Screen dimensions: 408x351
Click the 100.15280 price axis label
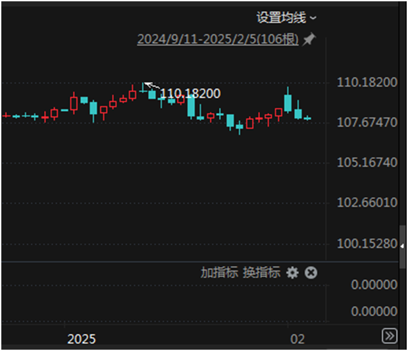pos(367,244)
